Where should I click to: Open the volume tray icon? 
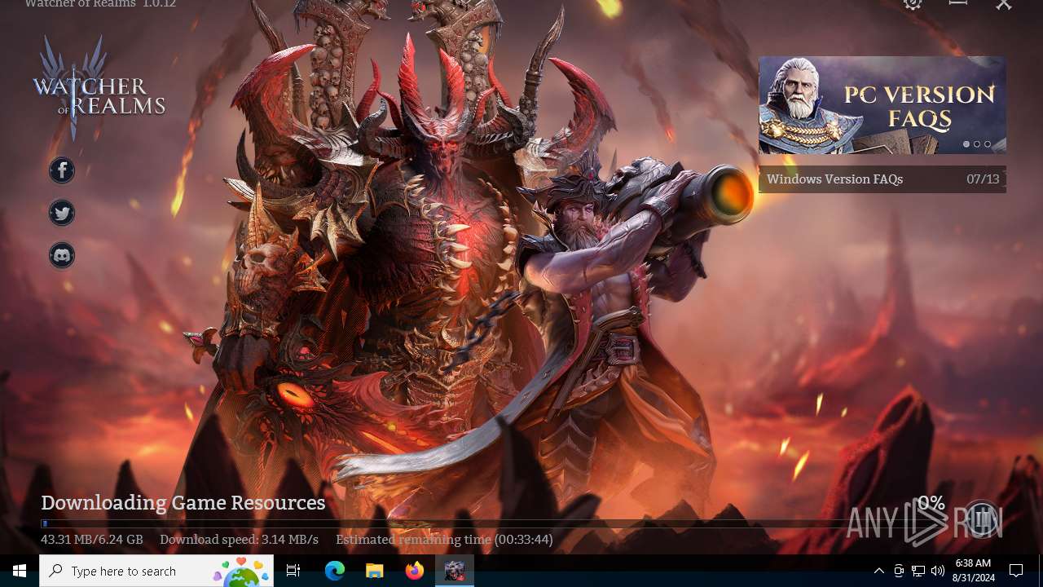pyautogui.click(x=938, y=571)
